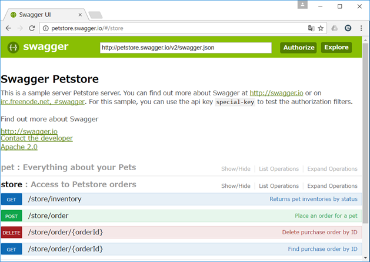Click the swagger.json URL input field
Image resolution: width=370 pixels, height=262 pixels.
click(186, 48)
